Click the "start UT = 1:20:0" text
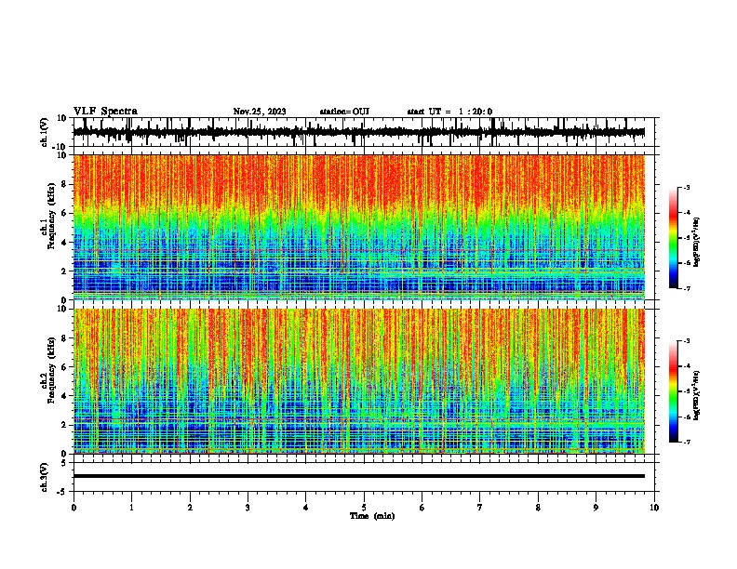Image resolution: width=737 pixels, height=569 pixels. tap(449, 112)
